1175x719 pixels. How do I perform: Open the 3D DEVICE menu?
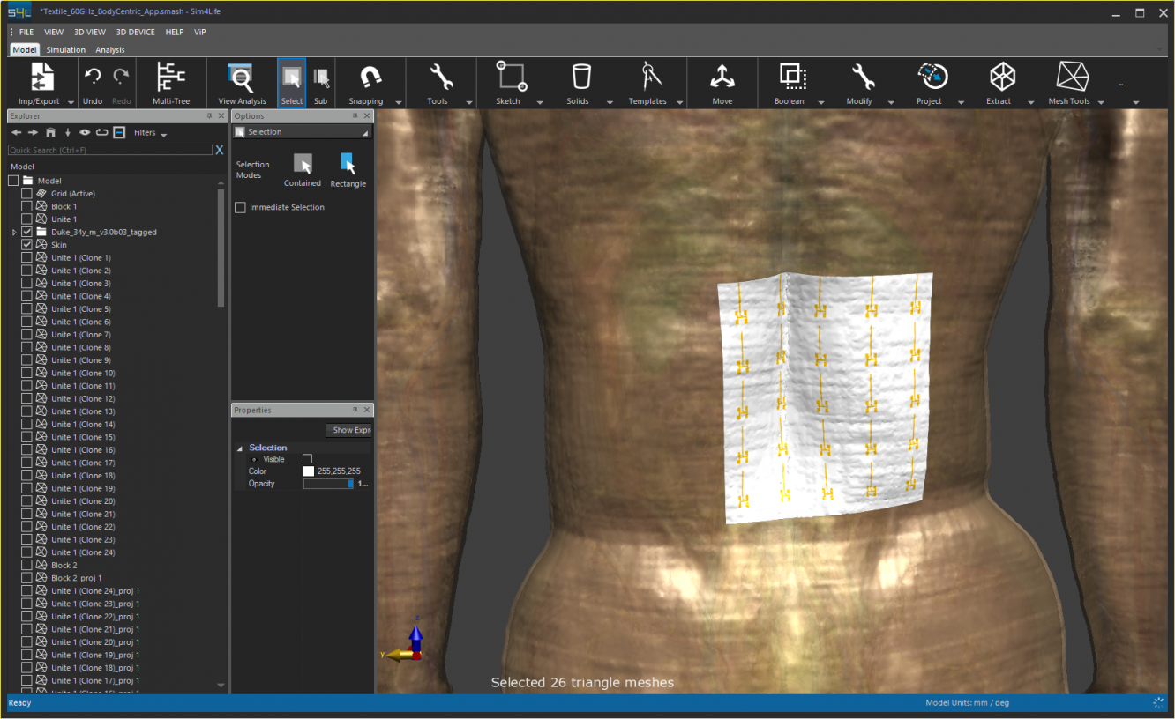click(135, 32)
